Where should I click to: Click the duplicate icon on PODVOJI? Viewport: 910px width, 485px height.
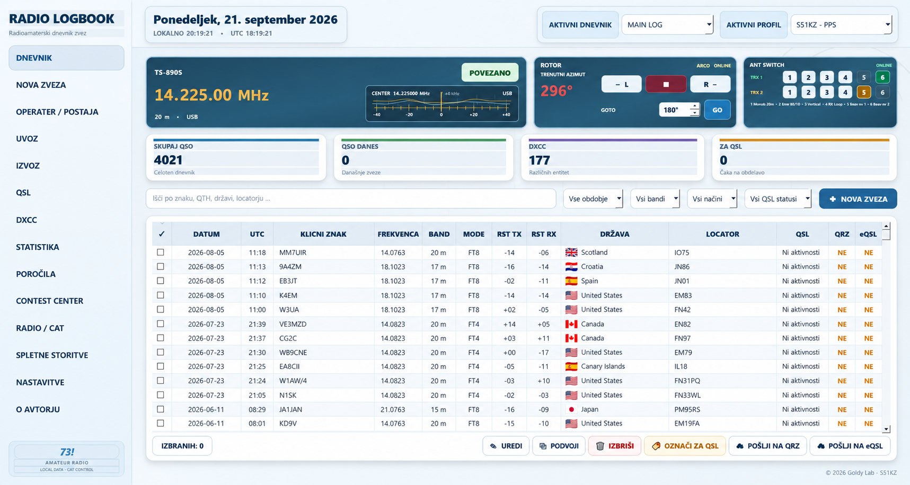(543, 446)
